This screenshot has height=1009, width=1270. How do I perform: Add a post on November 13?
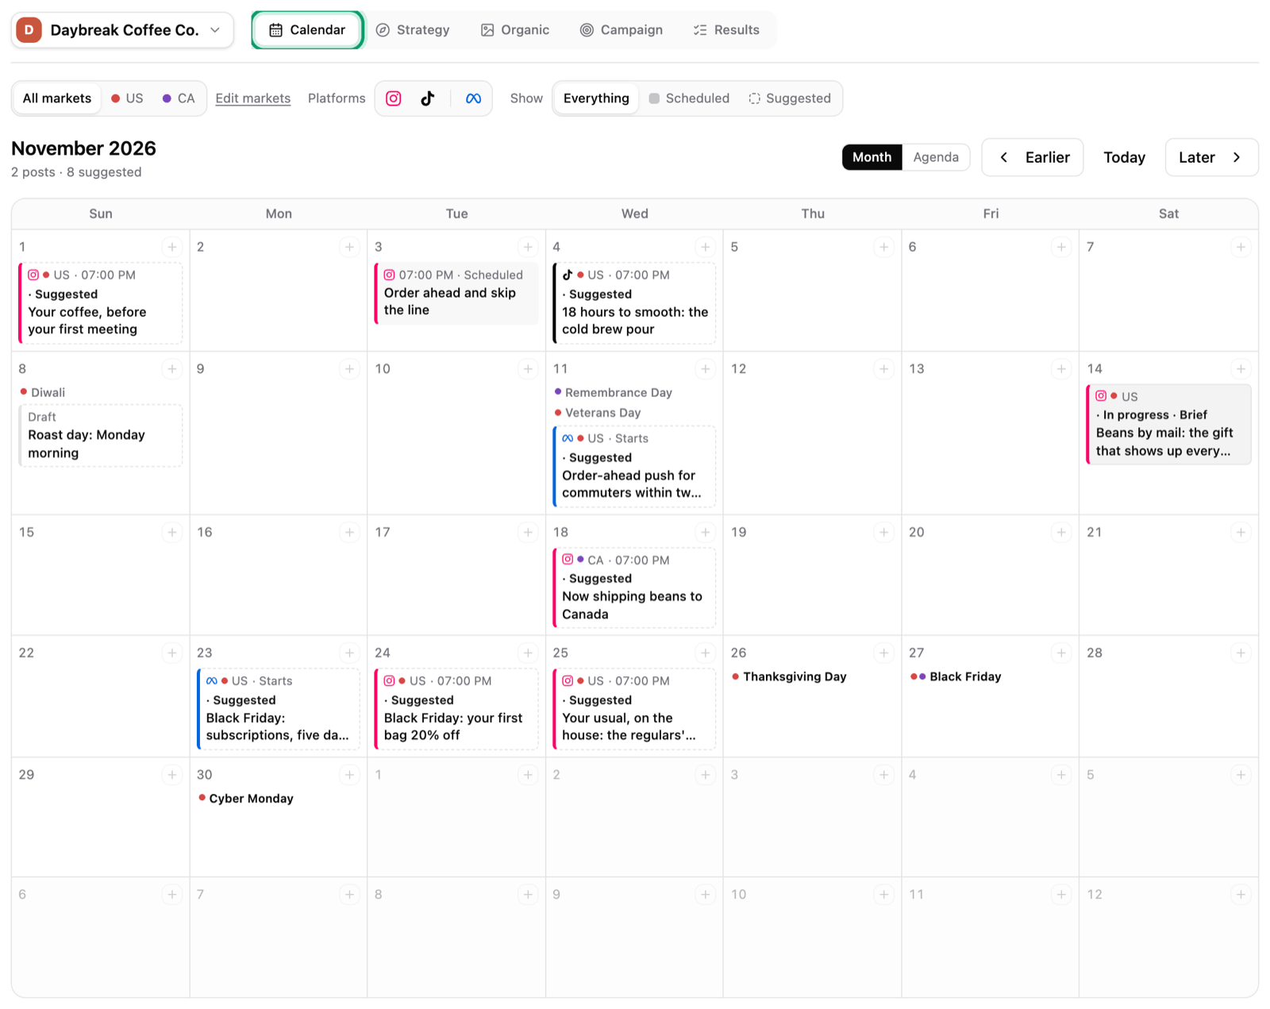[1061, 368]
